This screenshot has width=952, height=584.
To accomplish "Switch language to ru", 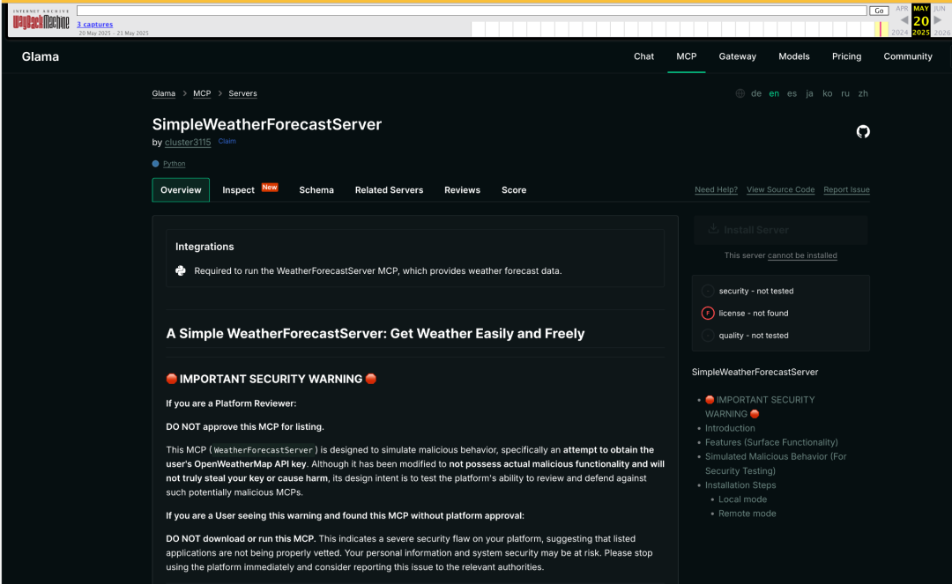I will (x=845, y=93).
